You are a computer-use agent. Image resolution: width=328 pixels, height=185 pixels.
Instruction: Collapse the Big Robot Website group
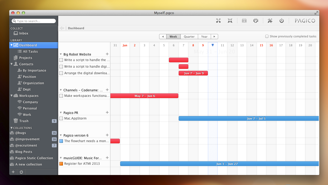click(x=61, y=54)
